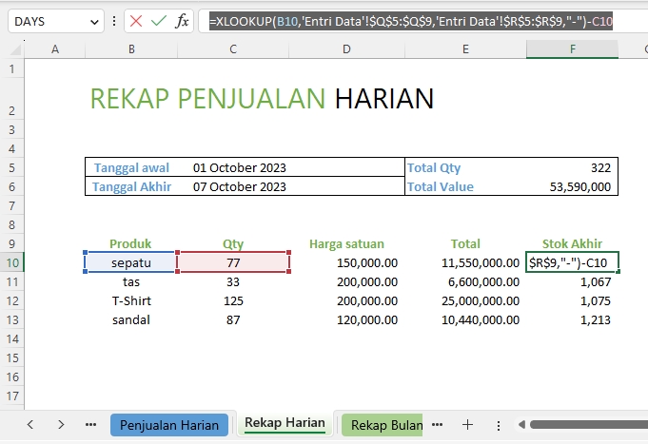This screenshot has width=648, height=444.
Task: Add a new sheet with plus icon
Action: [x=467, y=425]
